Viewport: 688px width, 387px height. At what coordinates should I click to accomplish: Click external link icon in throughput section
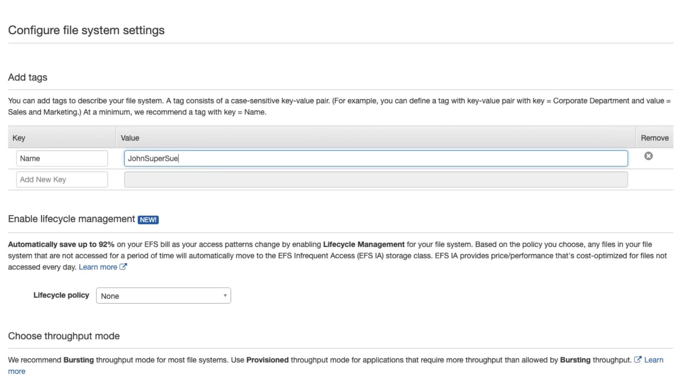coord(637,359)
